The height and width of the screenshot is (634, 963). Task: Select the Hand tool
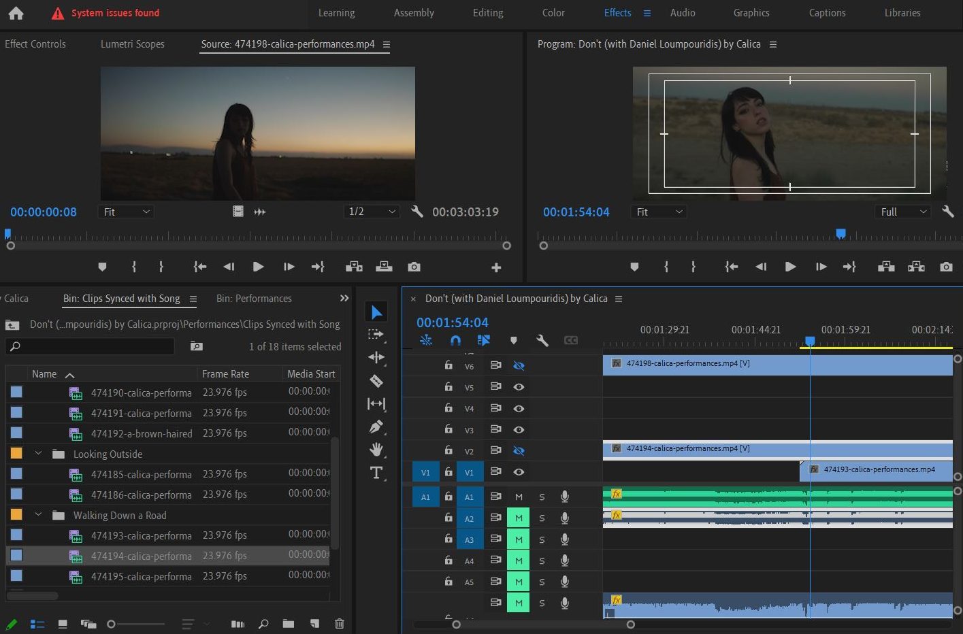pyautogui.click(x=376, y=450)
